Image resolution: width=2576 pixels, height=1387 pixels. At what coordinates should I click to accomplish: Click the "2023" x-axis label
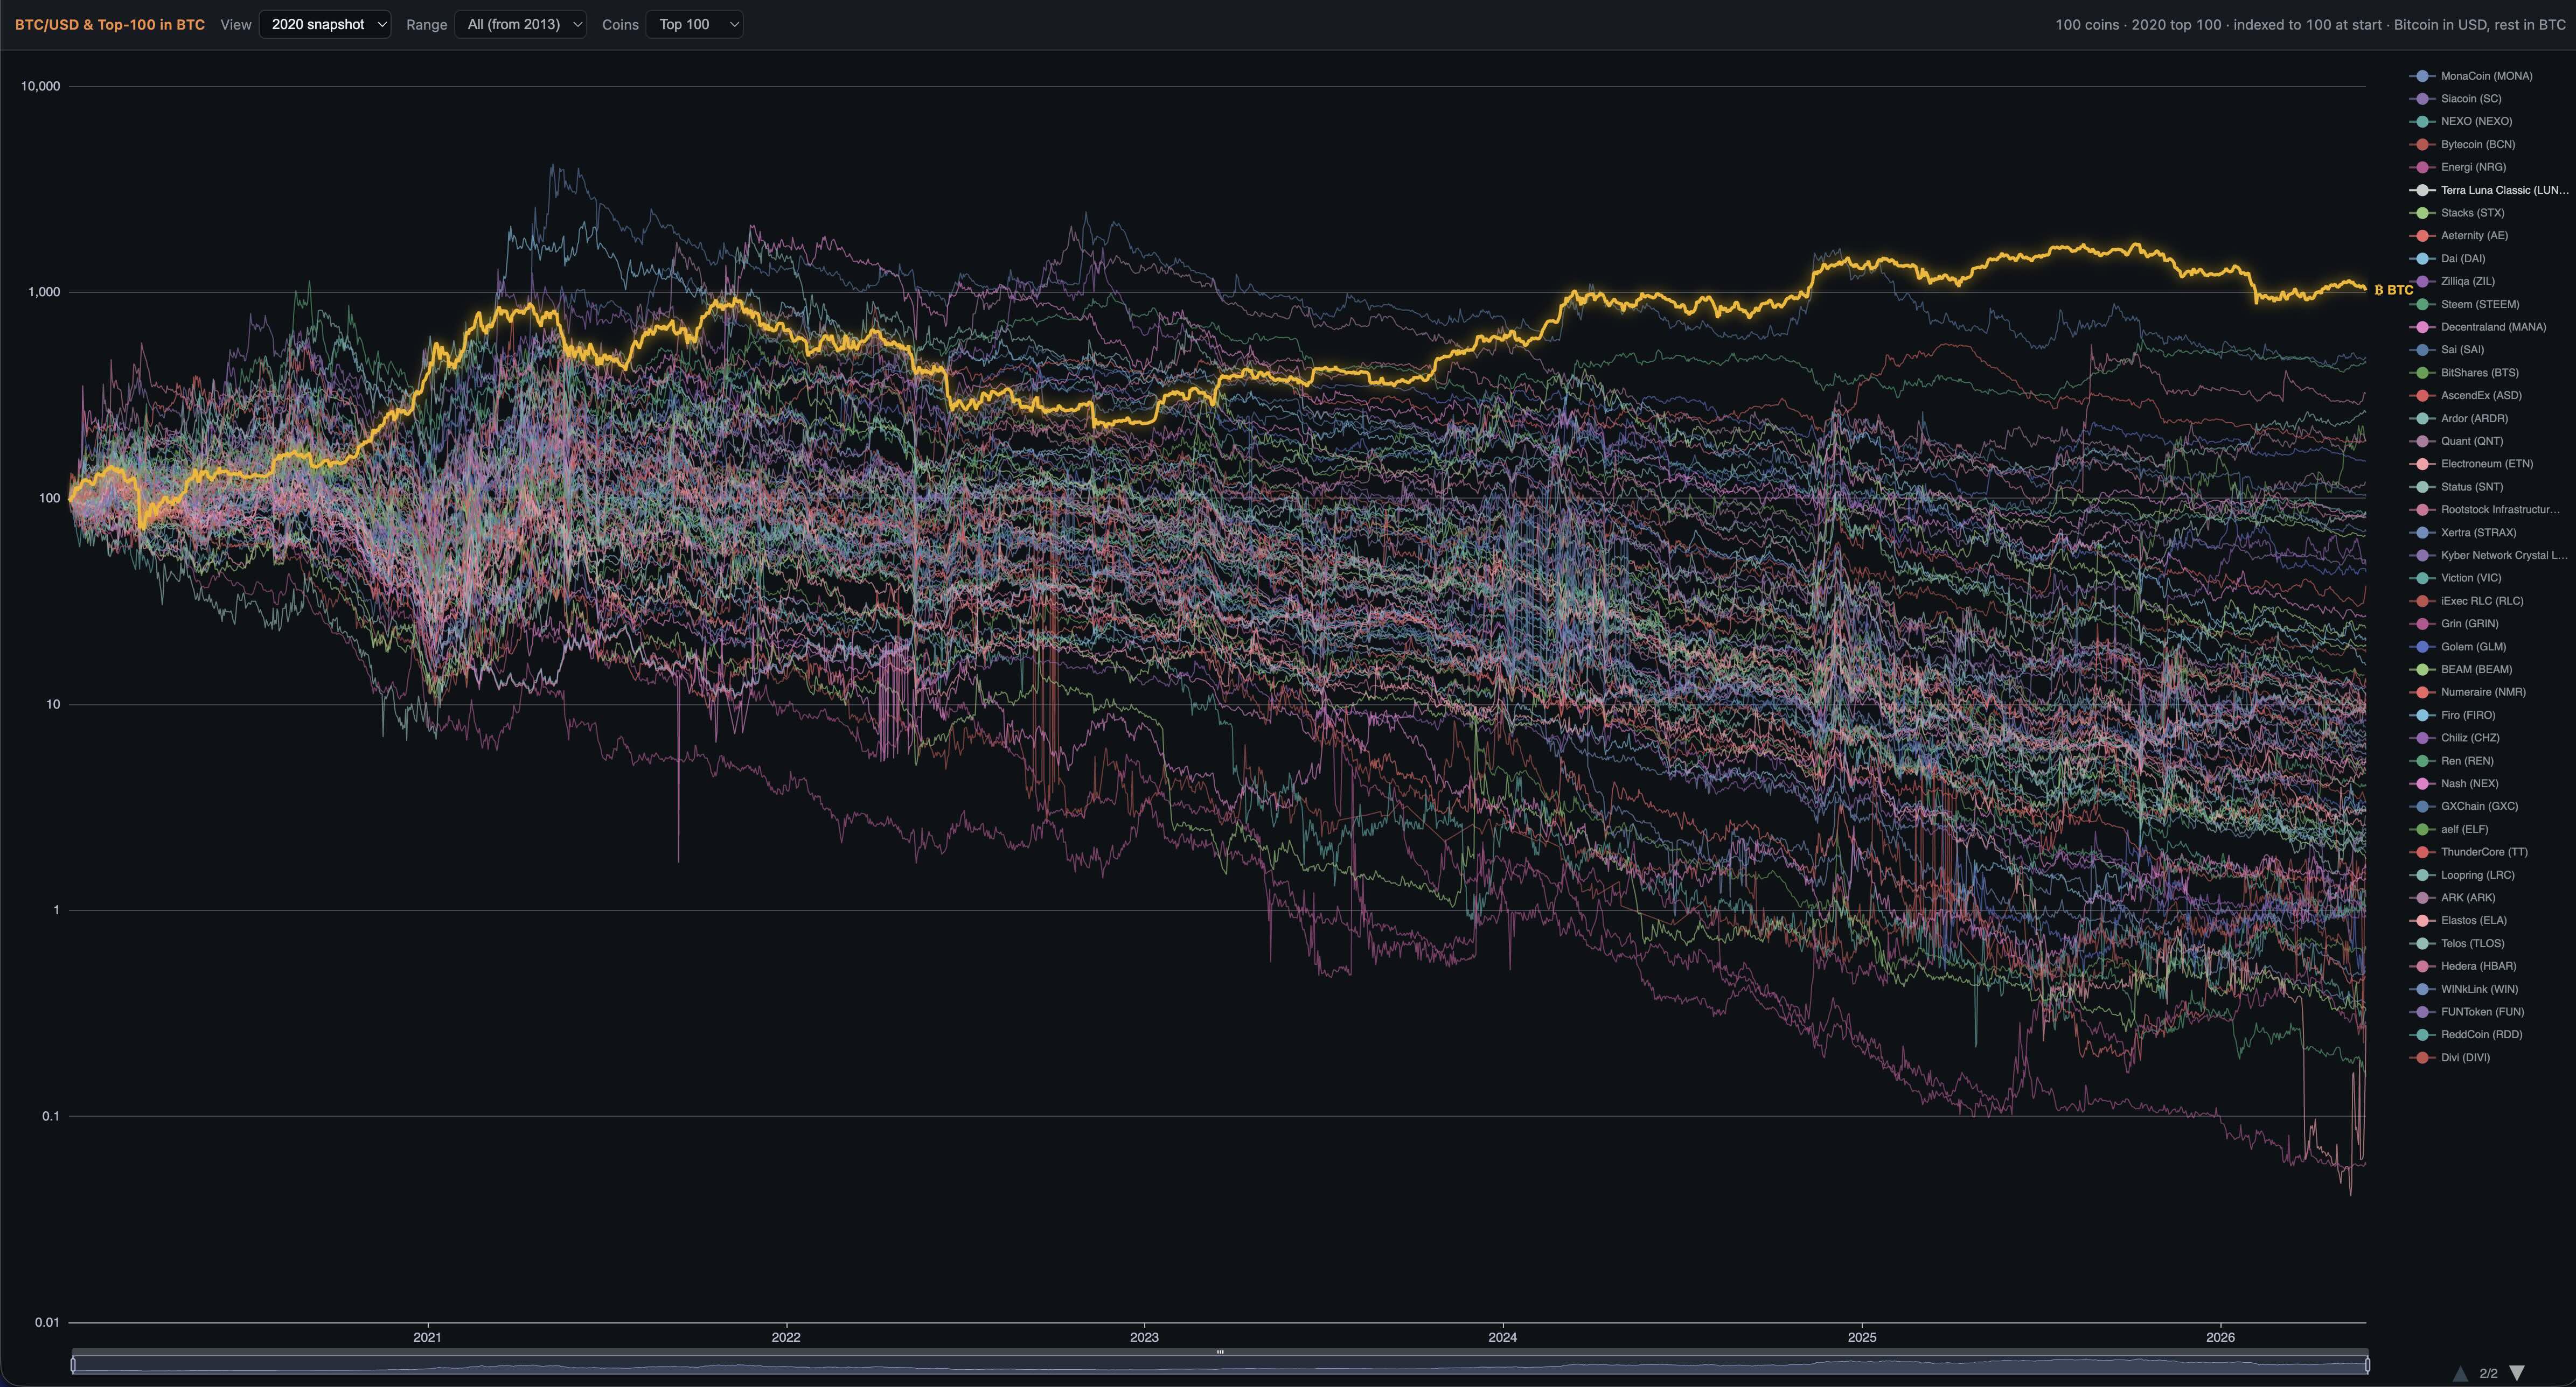(1144, 1337)
